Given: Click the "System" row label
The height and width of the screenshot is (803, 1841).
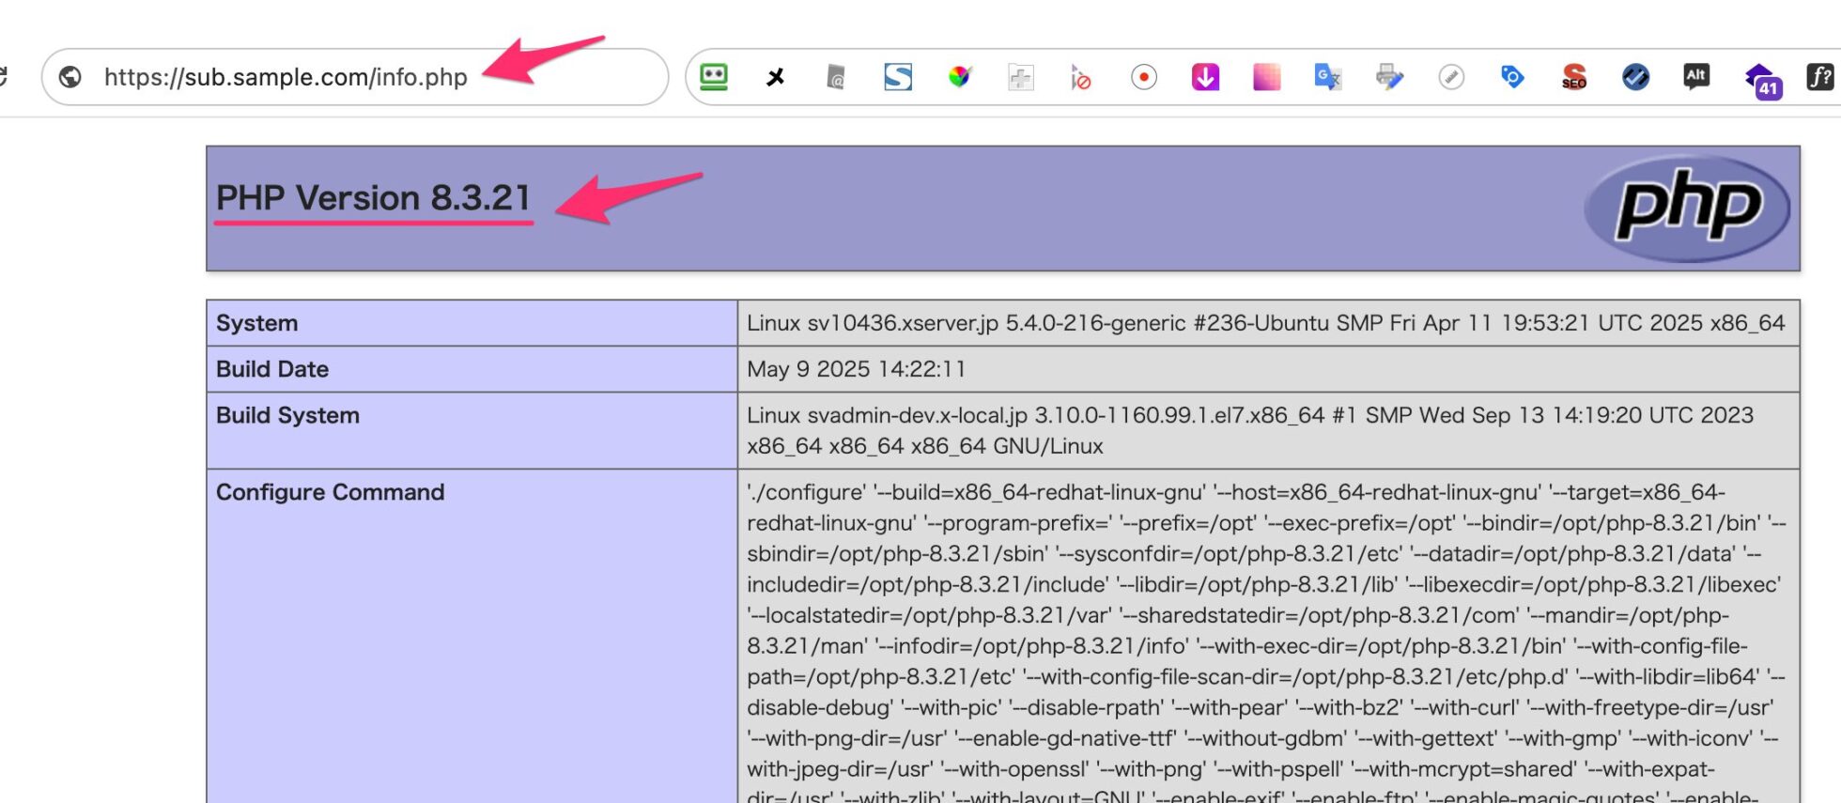Looking at the screenshot, I should click(x=256, y=323).
